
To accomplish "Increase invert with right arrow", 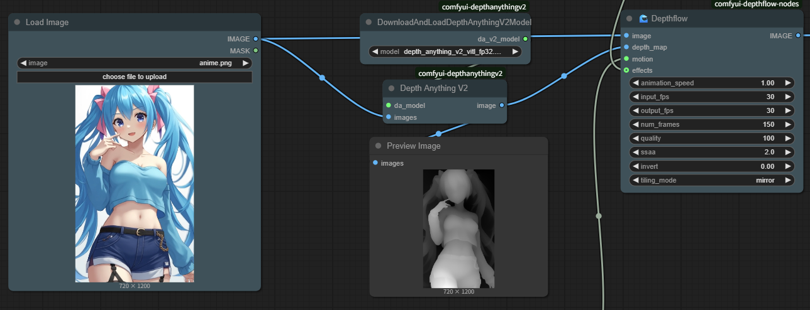I will [787, 166].
